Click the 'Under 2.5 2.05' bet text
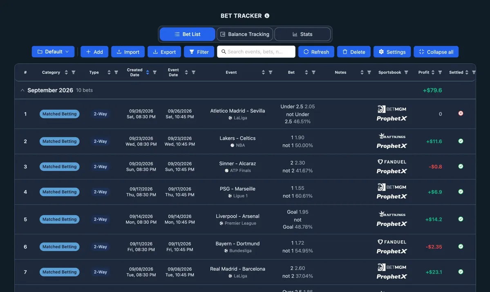This screenshot has width=490, height=292. click(x=298, y=107)
